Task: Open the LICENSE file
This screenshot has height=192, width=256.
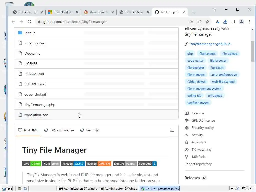Action: (x=31, y=64)
